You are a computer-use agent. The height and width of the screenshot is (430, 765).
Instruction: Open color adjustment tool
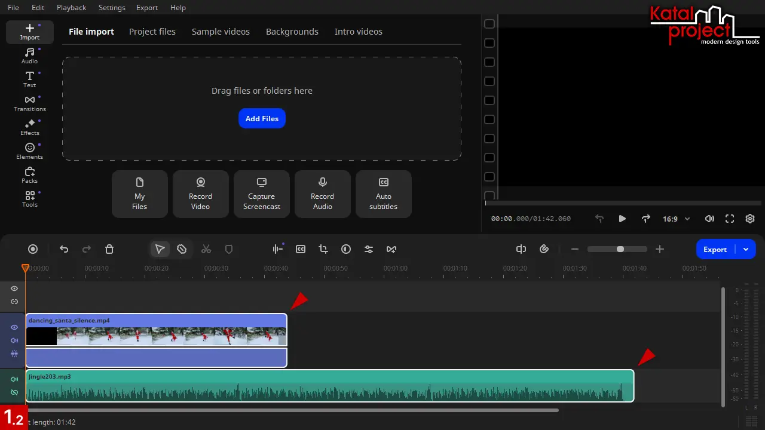click(346, 250)
